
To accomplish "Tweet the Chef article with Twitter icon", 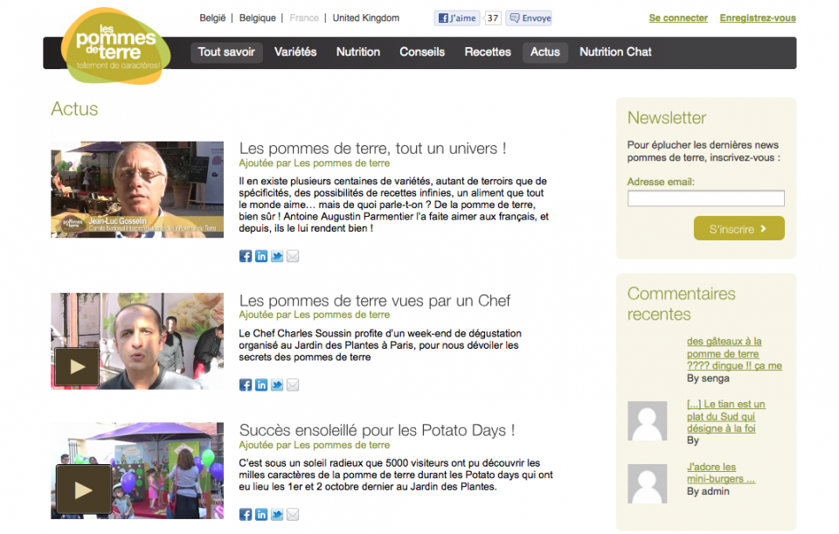I will point(277,385).
